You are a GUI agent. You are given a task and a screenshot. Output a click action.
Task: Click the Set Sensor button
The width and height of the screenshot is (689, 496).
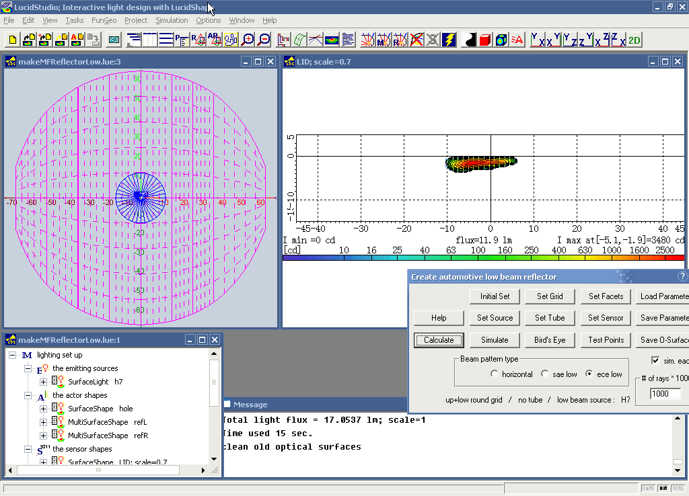click(x=606, y=318)
